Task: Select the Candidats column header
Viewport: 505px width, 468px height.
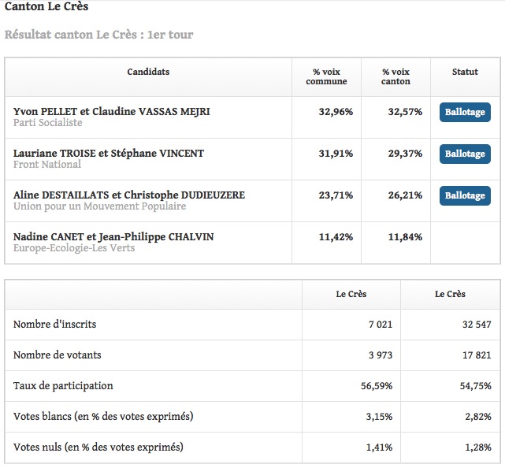Action: 148,72
